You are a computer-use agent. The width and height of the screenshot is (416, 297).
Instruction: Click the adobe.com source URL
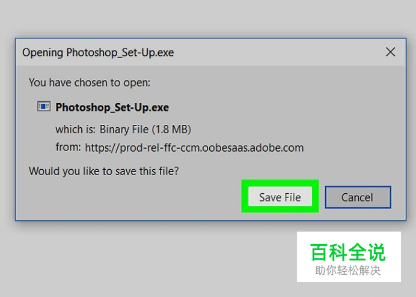click(x=194, y=148)
